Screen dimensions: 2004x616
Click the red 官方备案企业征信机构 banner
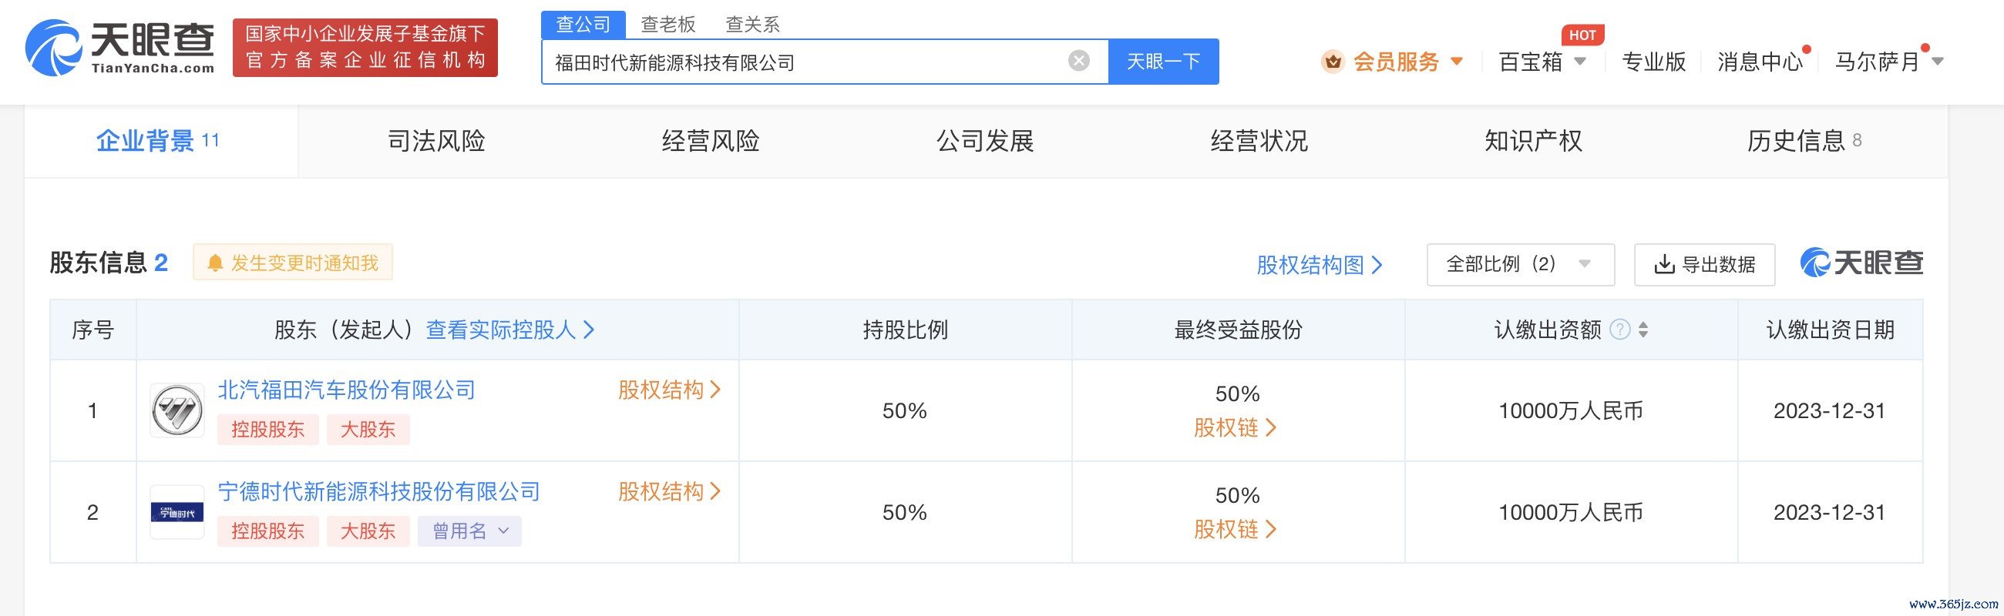coord(365,48)
